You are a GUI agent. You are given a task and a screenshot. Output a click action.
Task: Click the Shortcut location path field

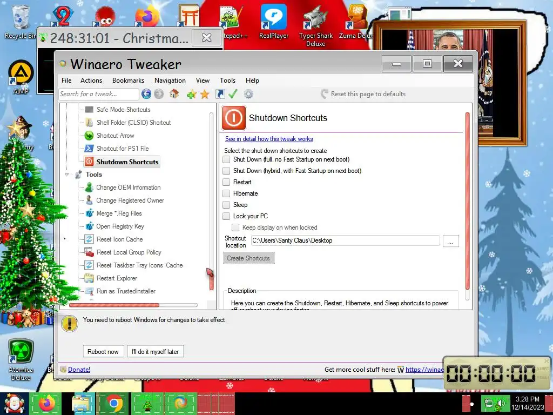[x=345, y=240]
